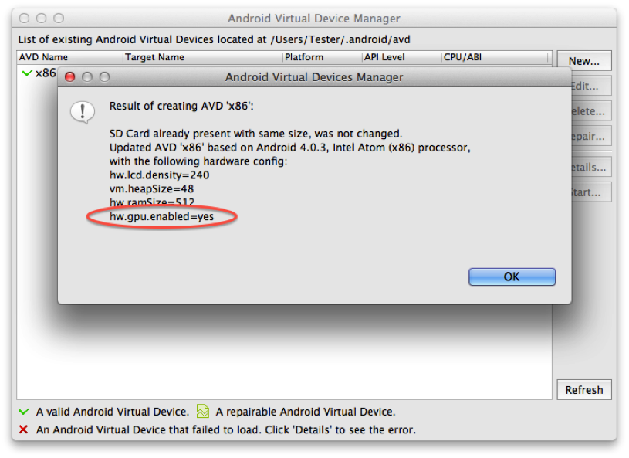Click the exclamation speech bubble icon
The height and width of the screenshot is (458, 629).
(x=82, y=112)
